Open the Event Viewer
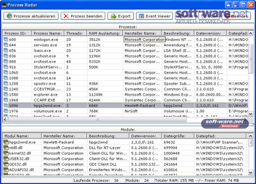256x184 pixels. (155, 16)
